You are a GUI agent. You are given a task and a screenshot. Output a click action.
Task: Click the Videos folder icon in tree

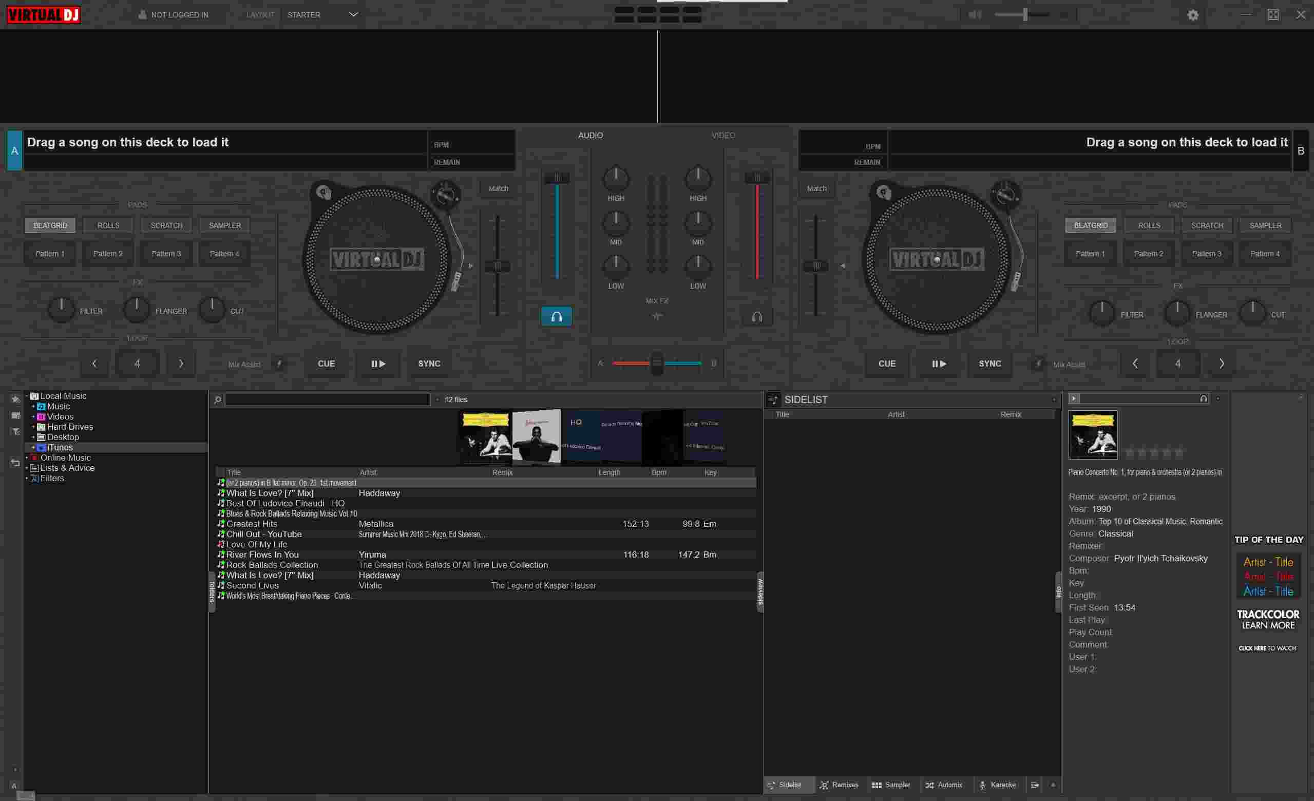click(41, 416)
